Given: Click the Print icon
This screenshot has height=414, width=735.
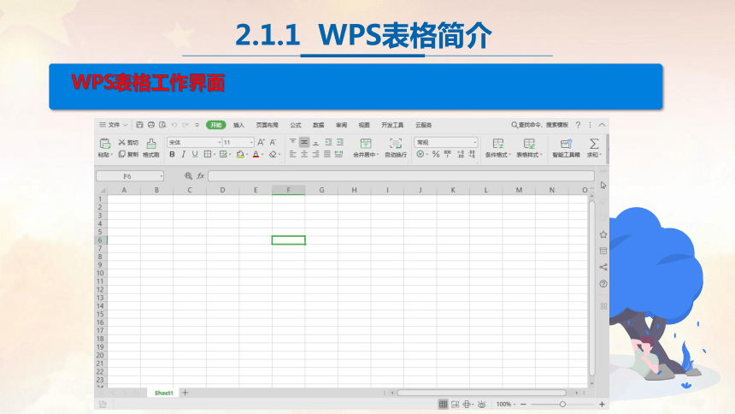Looking at the screenshot, I should (151, 125).
